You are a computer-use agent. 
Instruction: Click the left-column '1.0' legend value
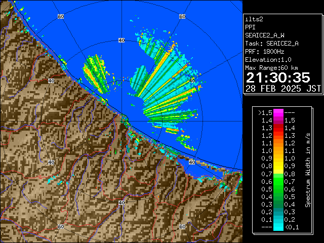click(x=267, y=151)
